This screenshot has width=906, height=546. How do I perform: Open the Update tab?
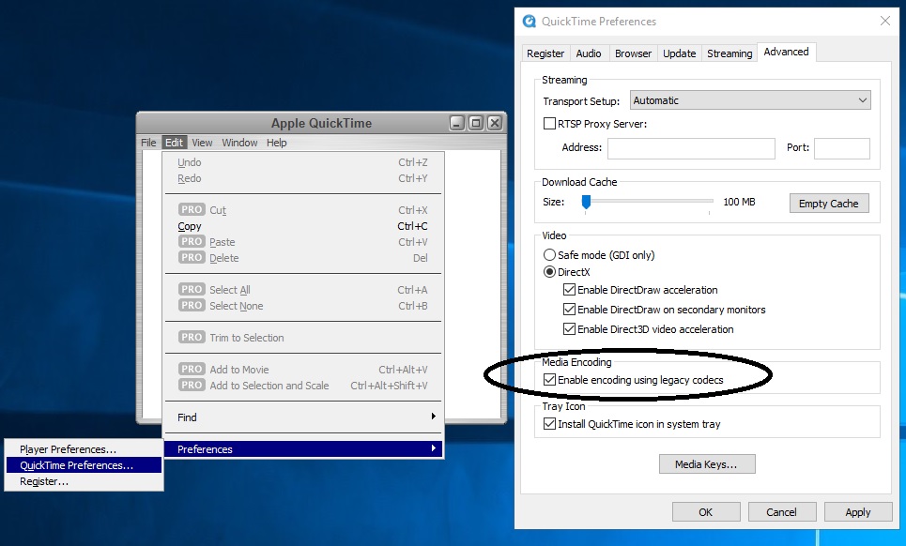tap(680, 53)
